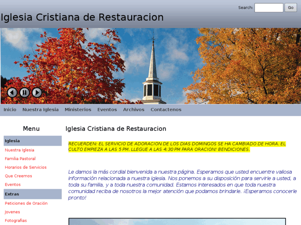Click the page heading above the notice
This screenshot has width=301, height=225.
[x=116, y=129]
